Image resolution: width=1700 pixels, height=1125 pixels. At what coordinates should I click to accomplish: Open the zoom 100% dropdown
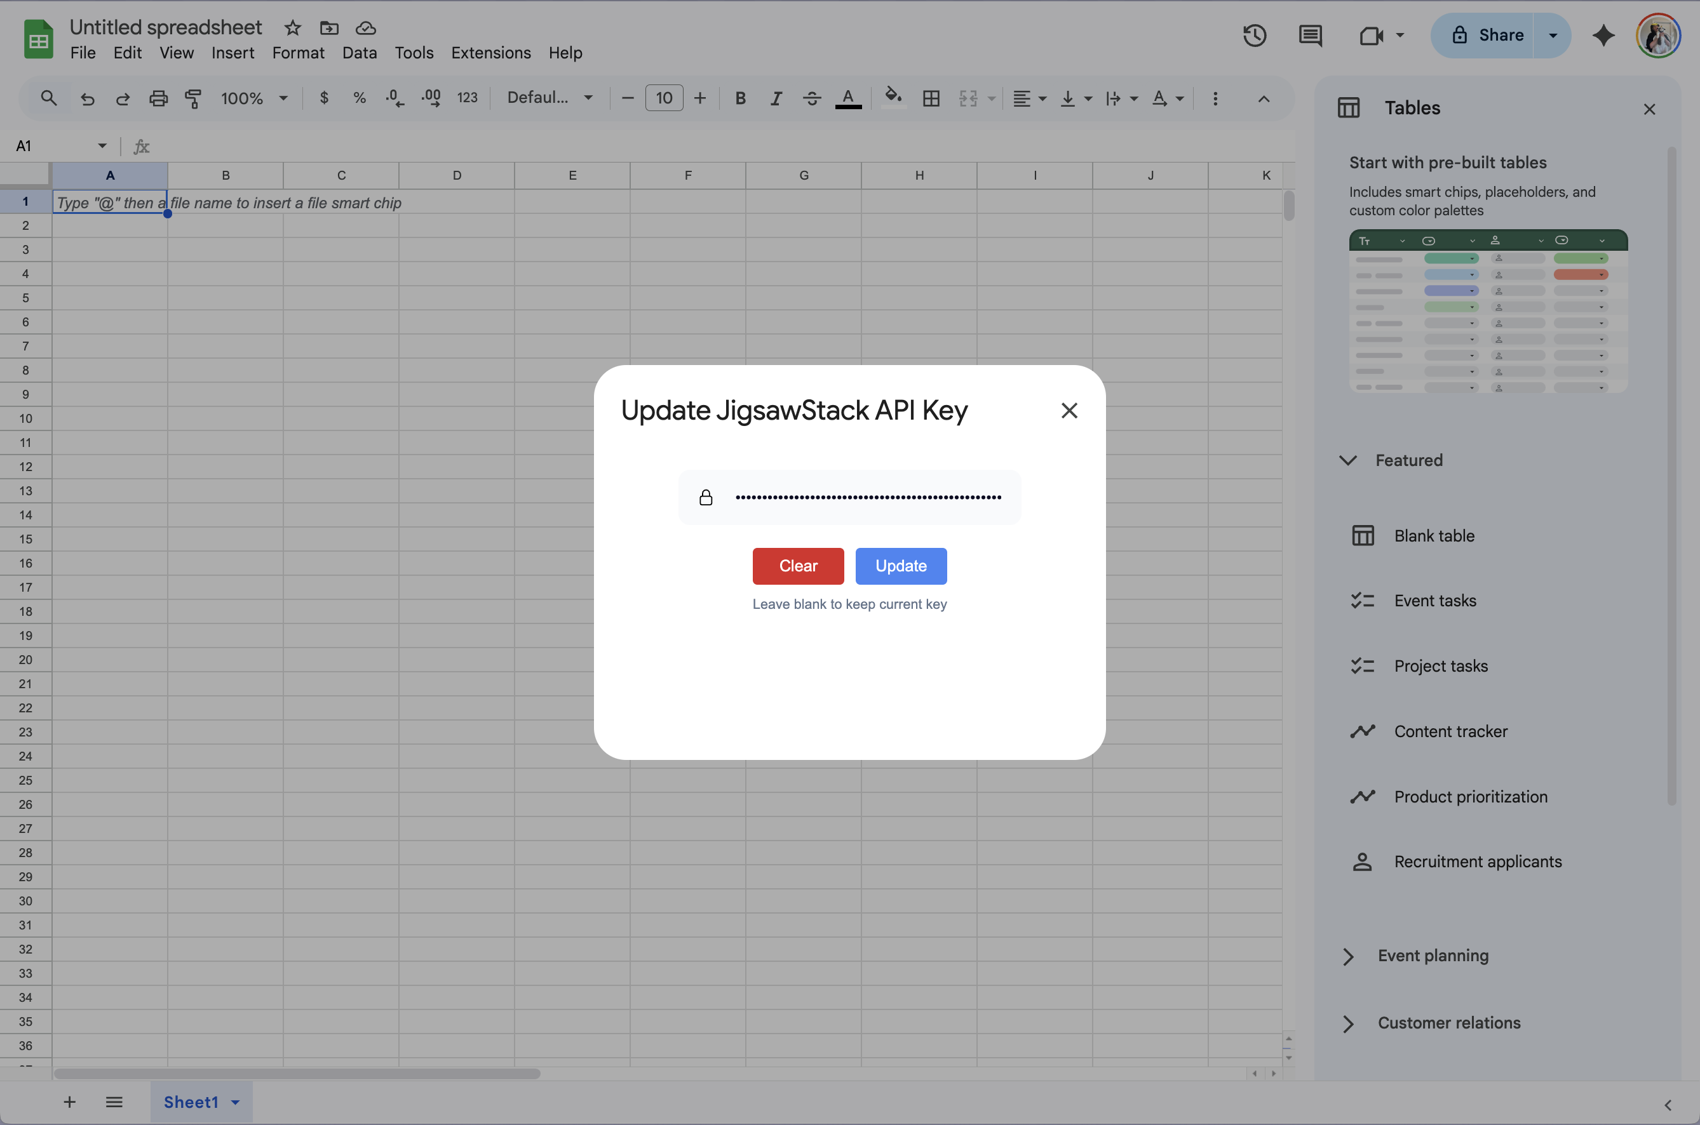click(253, 98)
